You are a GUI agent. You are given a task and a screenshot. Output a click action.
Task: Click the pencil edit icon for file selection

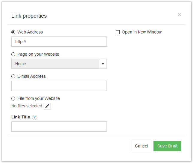47,106
